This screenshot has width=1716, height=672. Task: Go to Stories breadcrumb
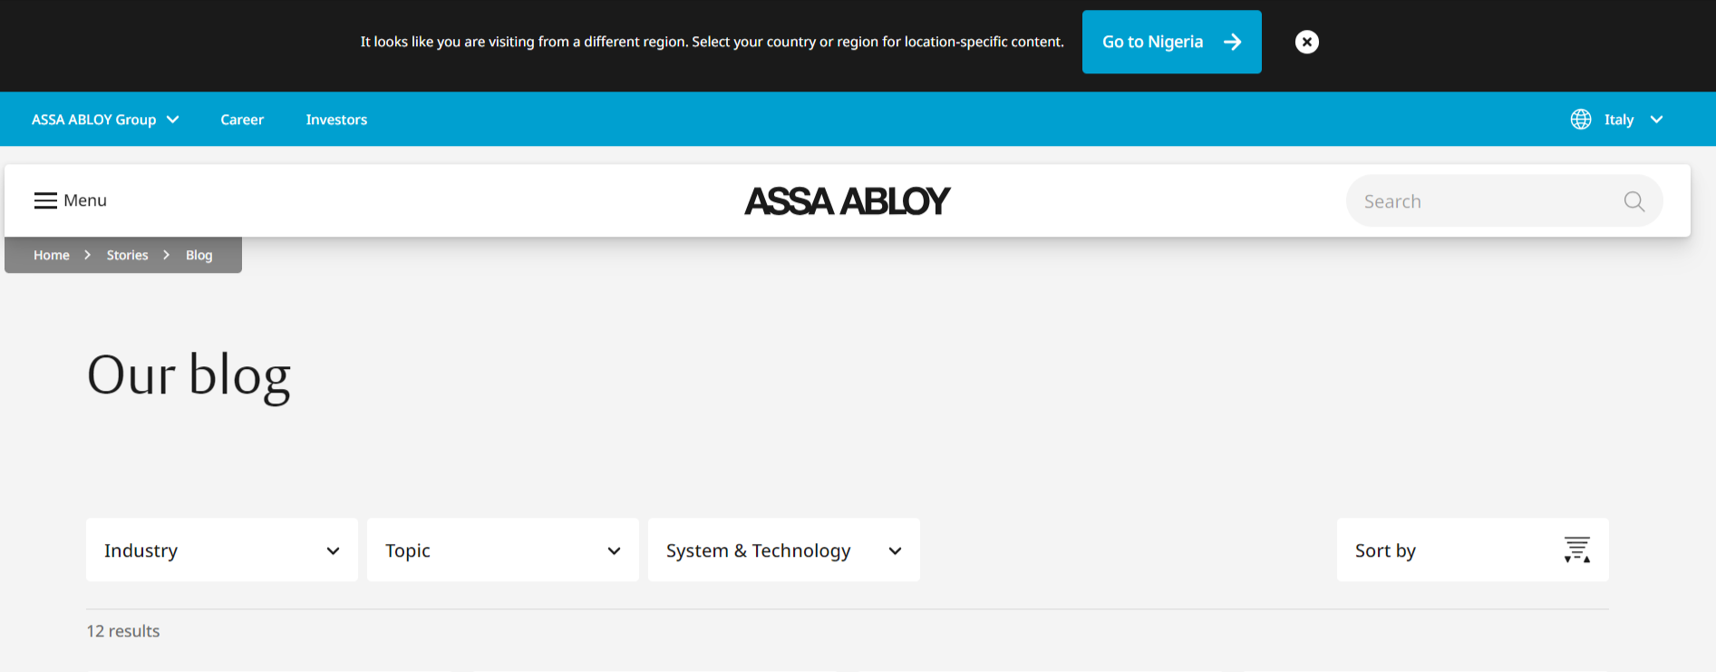pos(127,255)
